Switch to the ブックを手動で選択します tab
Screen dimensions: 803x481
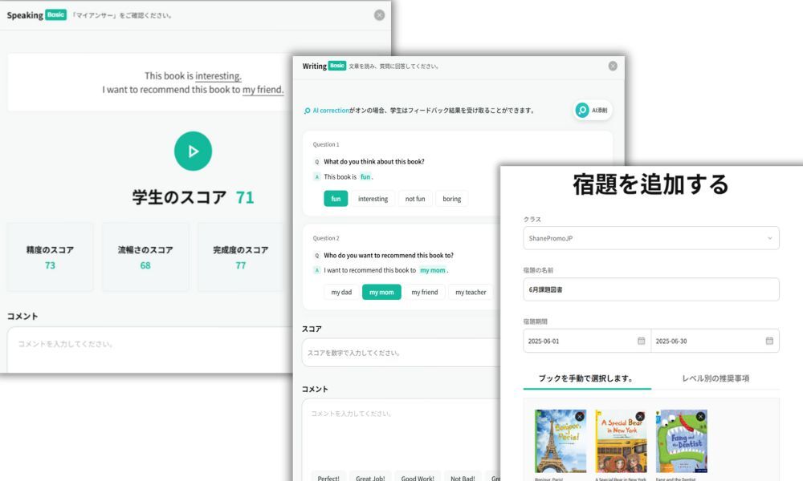pos(586,378)
